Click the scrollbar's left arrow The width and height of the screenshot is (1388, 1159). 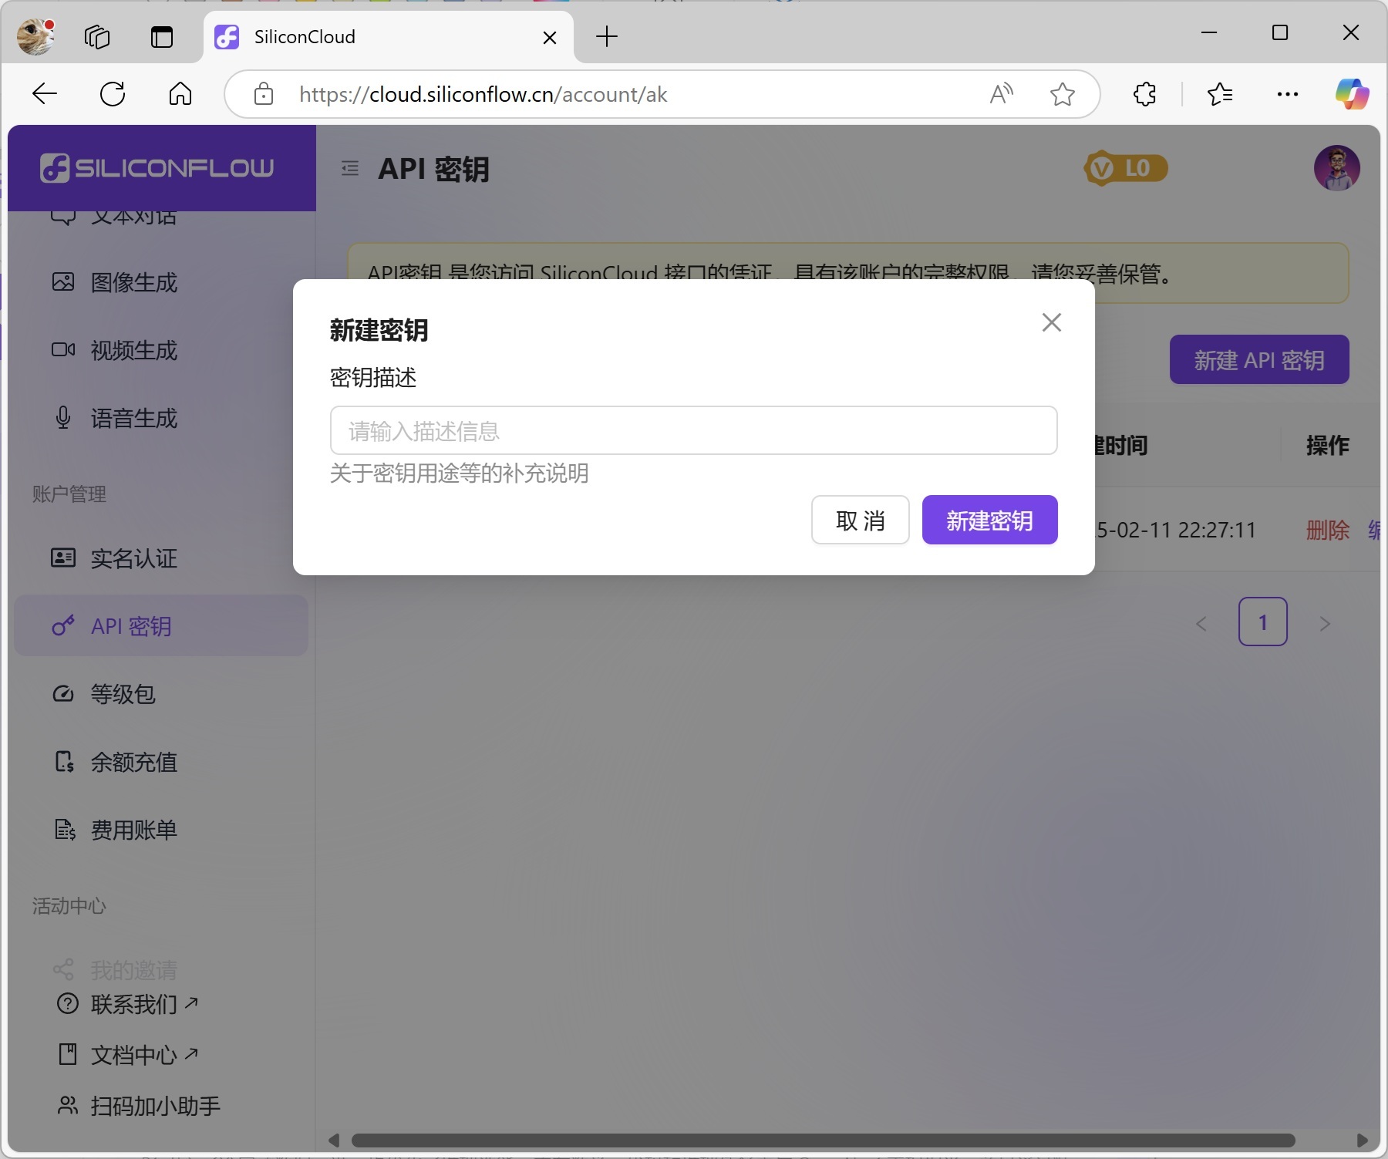(334, 1140)
